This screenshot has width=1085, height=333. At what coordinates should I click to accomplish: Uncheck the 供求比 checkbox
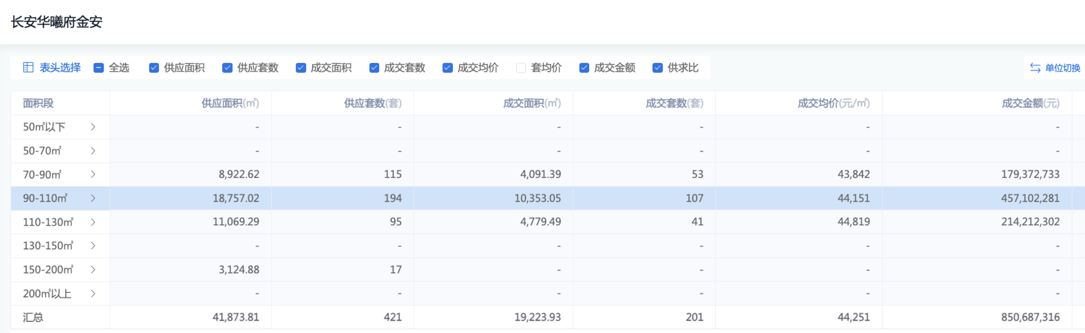coord(657,68)
